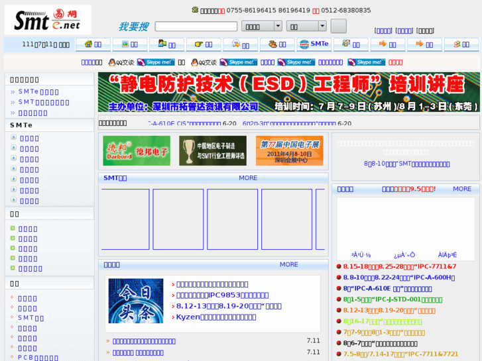Open the nav tab with chat-bubble icon
The width and height of the screenshot is (482, 361).
click(241, 44)
